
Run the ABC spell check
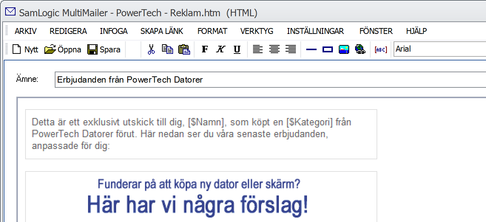point(381,49)
